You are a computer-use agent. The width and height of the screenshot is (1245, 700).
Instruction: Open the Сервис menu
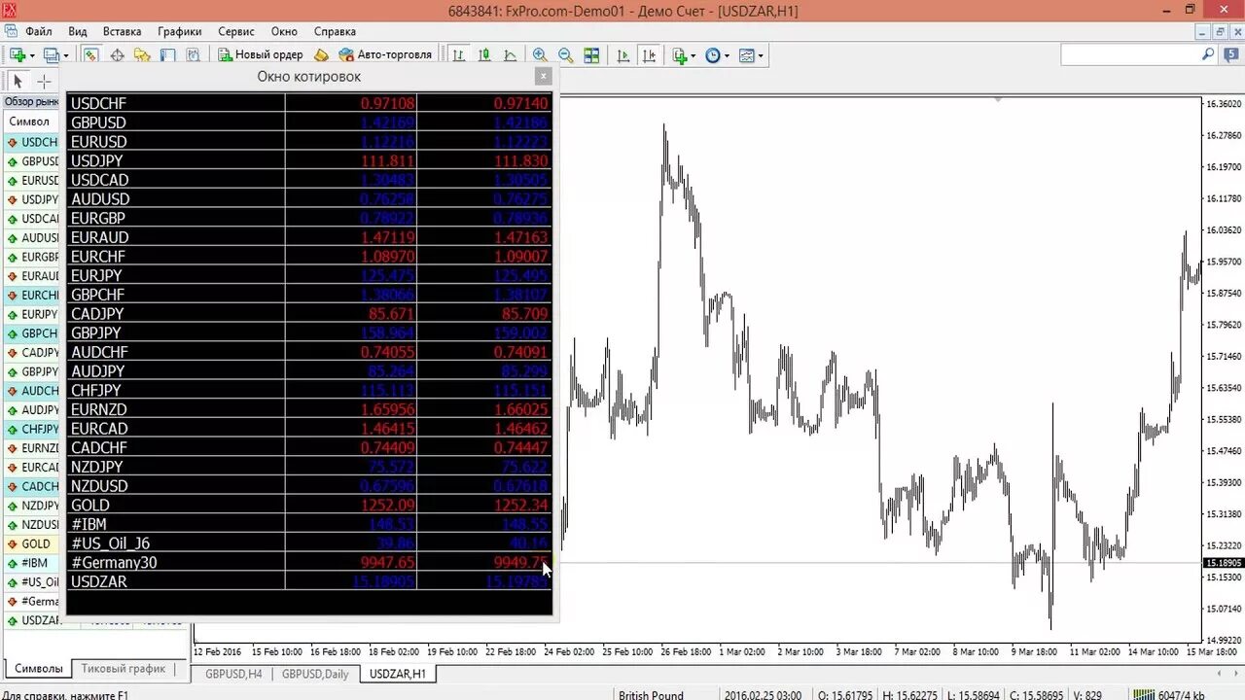(236, 31)
